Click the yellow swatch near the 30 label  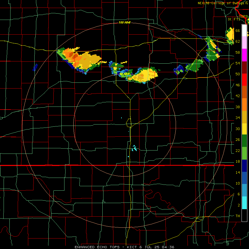[x=244, y=129]
